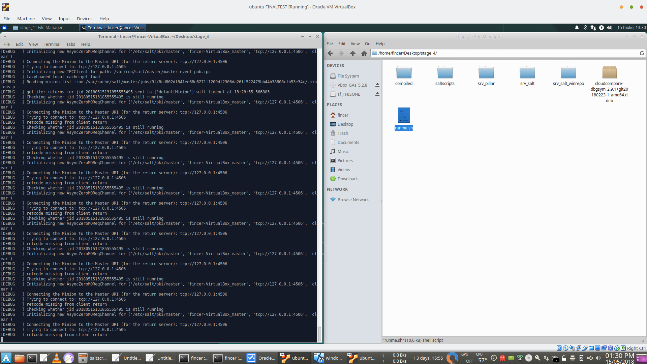Click the back arrow in File Manager
Screen dimensions: 647x364
click(x=330, y=53)
